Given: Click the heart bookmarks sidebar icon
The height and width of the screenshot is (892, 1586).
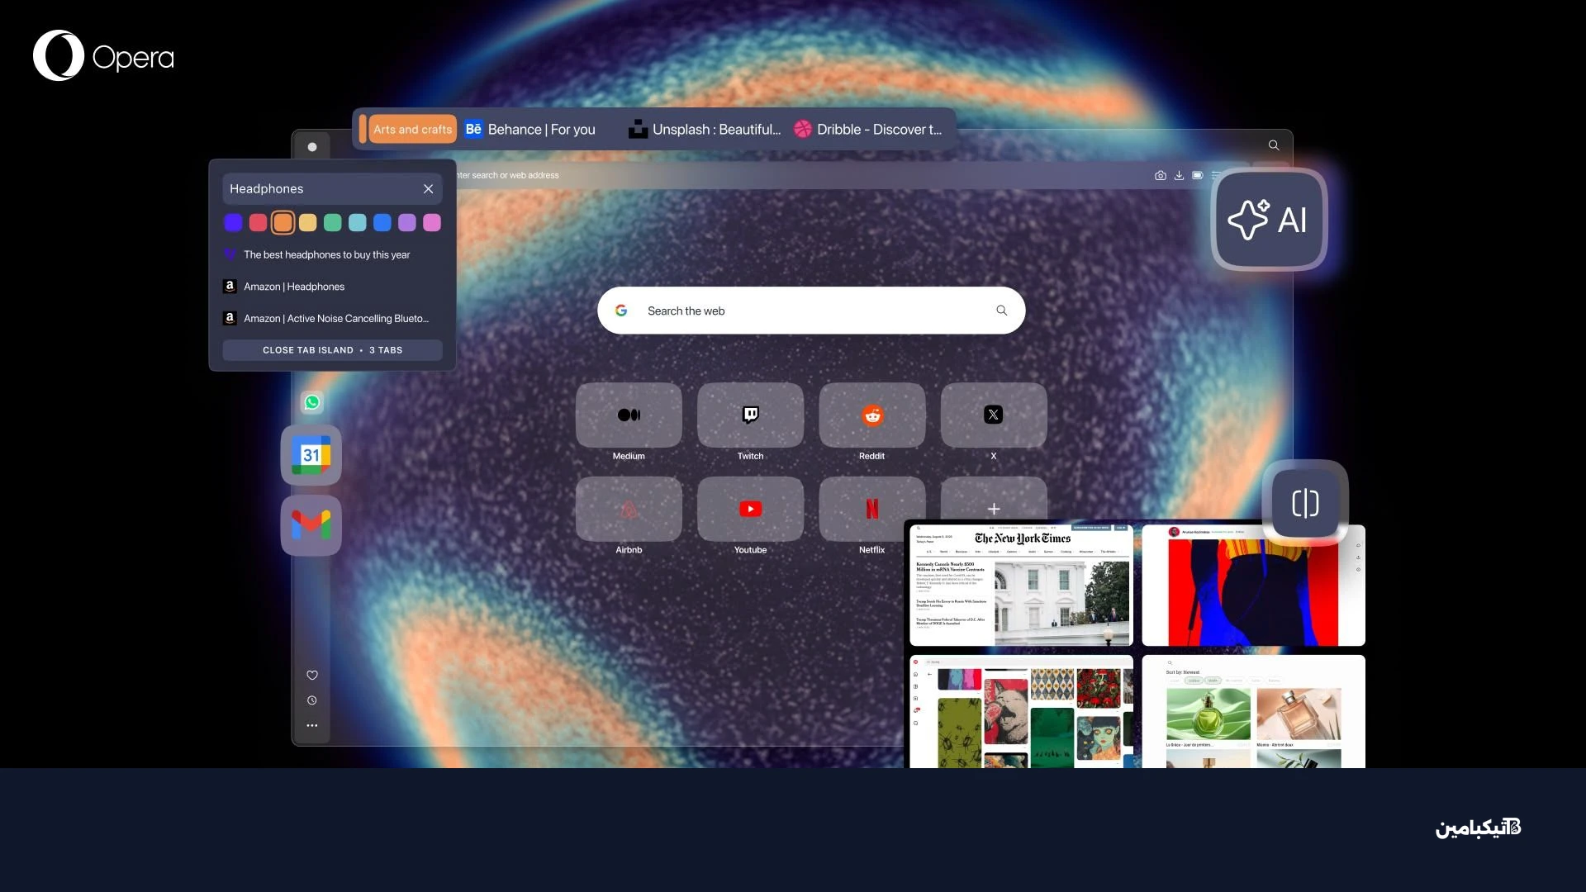Looking at the screenshot, I should (312, 675).
